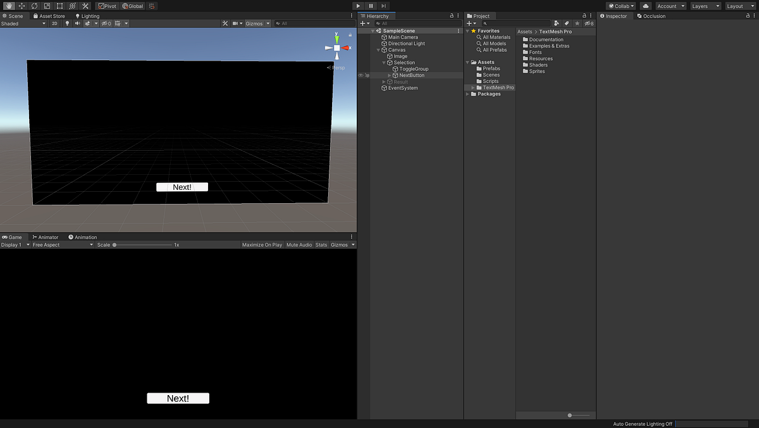Toggle scene view lighting
Viewport: 759px width, 428px height.
[x=66, y=23]
